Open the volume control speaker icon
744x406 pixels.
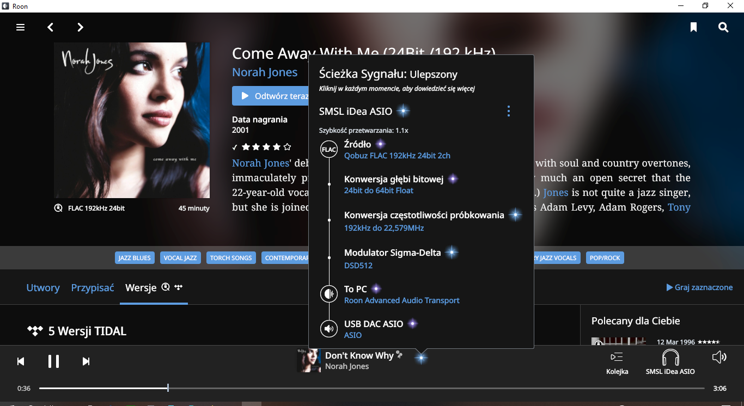click(719, 357)
